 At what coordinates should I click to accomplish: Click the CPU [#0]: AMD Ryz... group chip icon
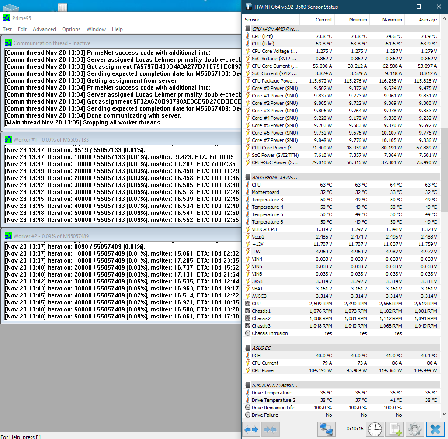coord(247,29)
